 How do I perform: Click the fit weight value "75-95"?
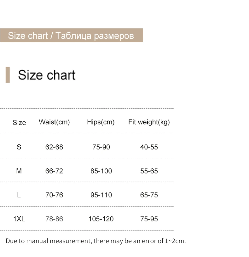pyautogui.click(x=149, y=219)
